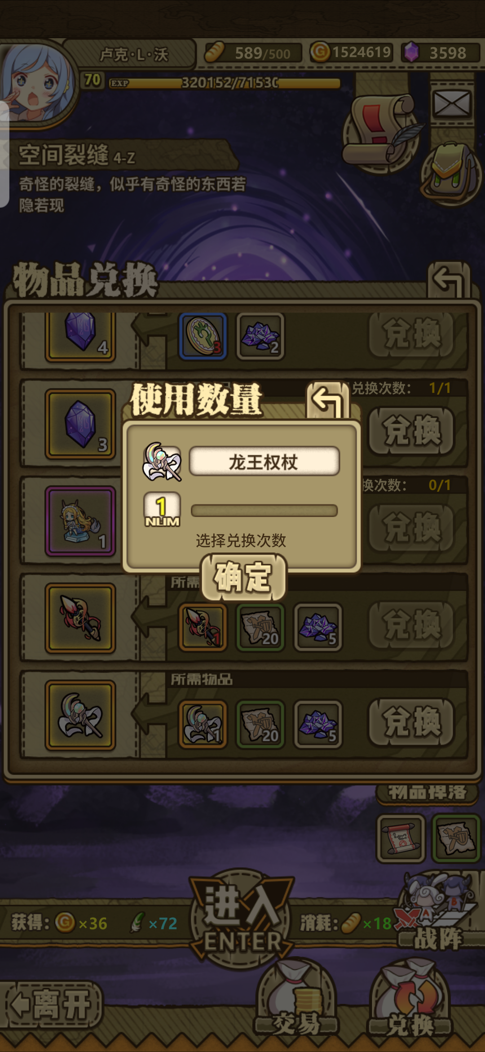485x1052 pixels.
Task: Close the 使用数量 popup with back arrow
Action: [x=327, y=400]
